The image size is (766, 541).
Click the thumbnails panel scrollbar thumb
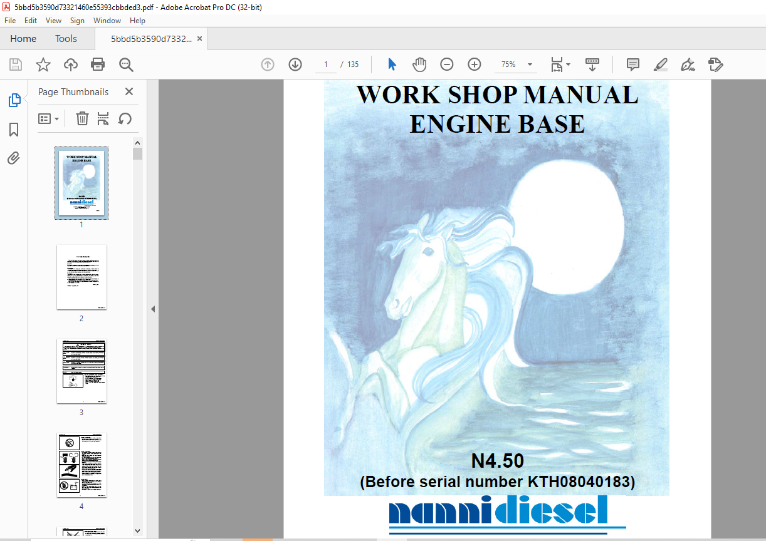click(x=138, y=154)
